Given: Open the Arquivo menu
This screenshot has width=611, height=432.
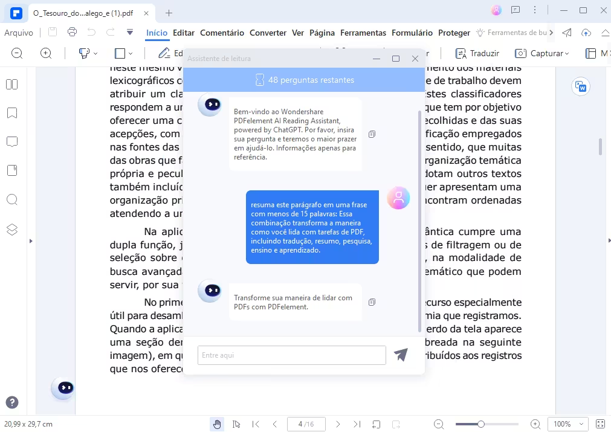Looking at the screenshot, I should (19, 33).
